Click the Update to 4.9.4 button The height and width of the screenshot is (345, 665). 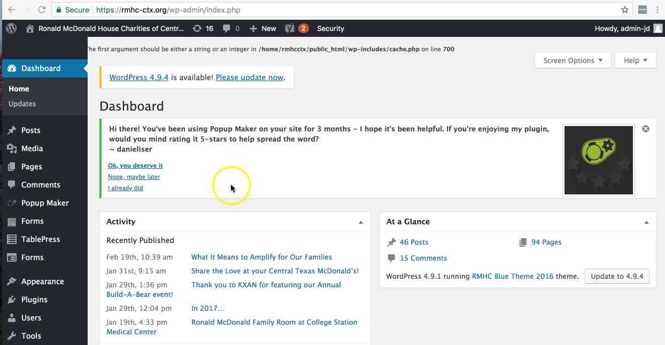click(x=616, y=276)
